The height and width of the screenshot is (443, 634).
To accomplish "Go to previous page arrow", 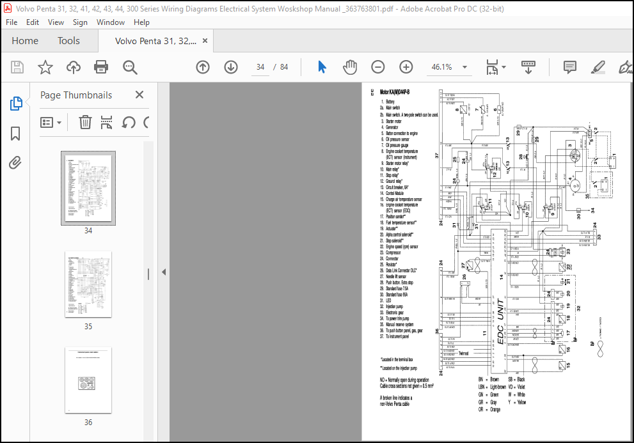I will pyautogui.click(x=203, y=67).
